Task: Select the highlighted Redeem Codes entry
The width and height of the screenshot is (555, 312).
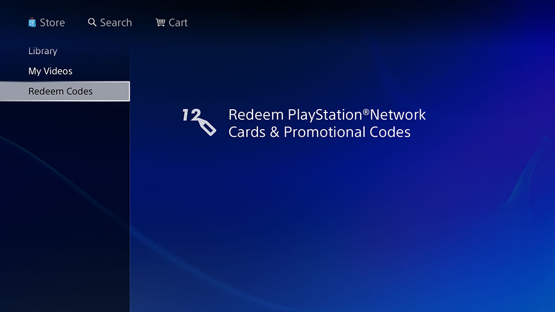Action: pyautogui.click(x=65, y=91)
